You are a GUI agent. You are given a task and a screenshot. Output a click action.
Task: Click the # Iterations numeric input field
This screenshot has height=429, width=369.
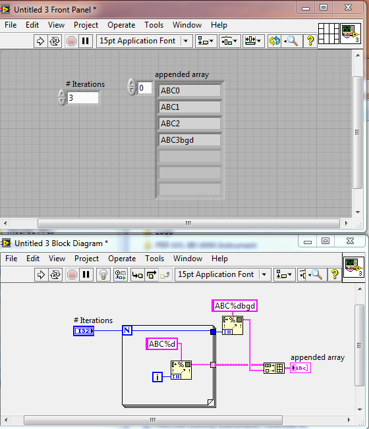point(83,97)
